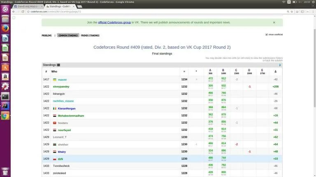Viewport: 316px width, 177px height.
Task: Select maxmt's 912 score for B
Action: 223,79
